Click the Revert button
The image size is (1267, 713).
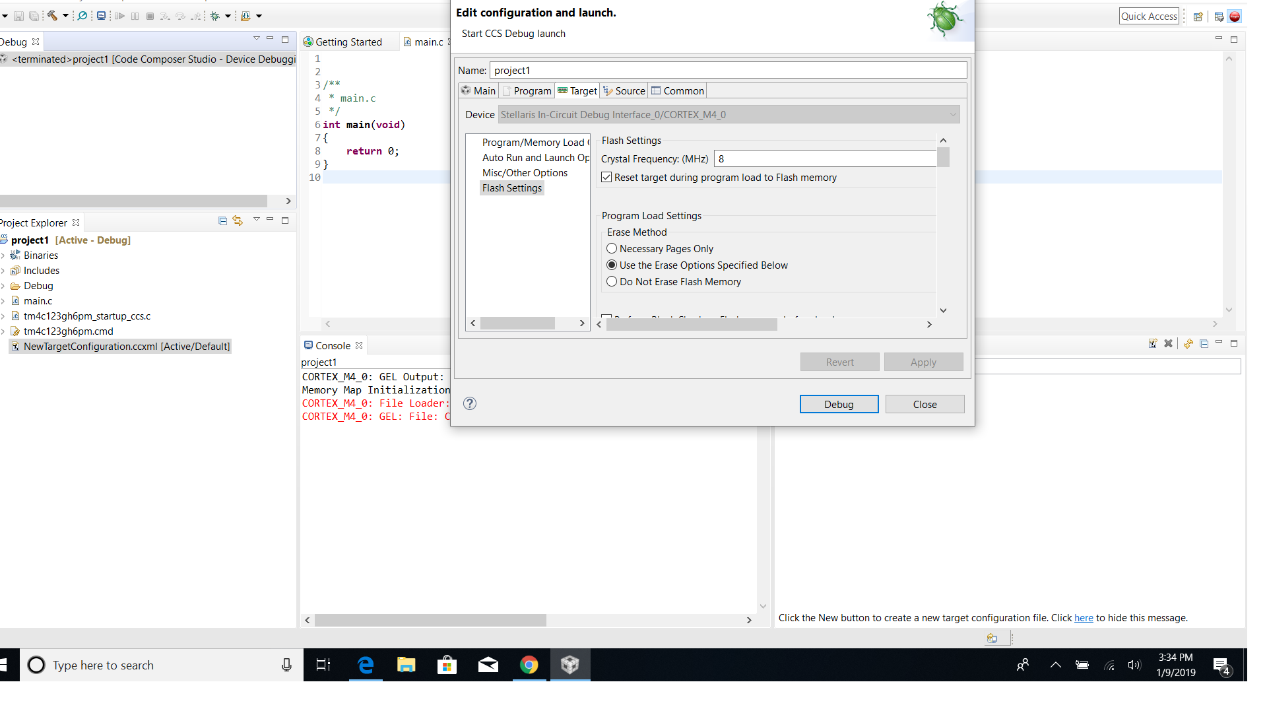[839, 362]
